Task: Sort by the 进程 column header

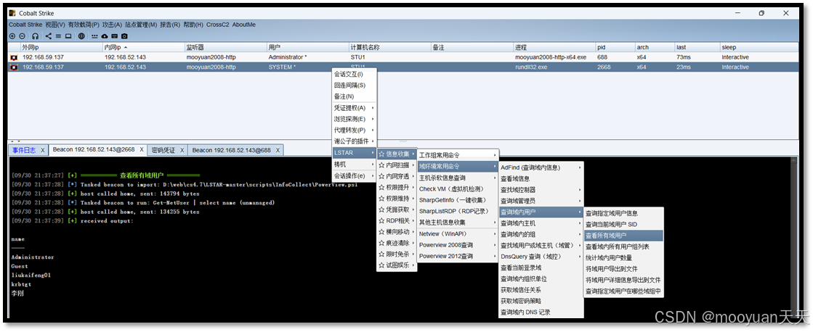Action: 554,48
